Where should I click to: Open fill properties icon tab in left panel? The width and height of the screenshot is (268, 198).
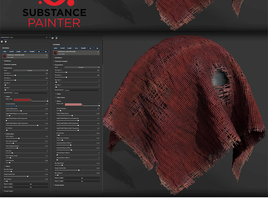coord(2,41)
